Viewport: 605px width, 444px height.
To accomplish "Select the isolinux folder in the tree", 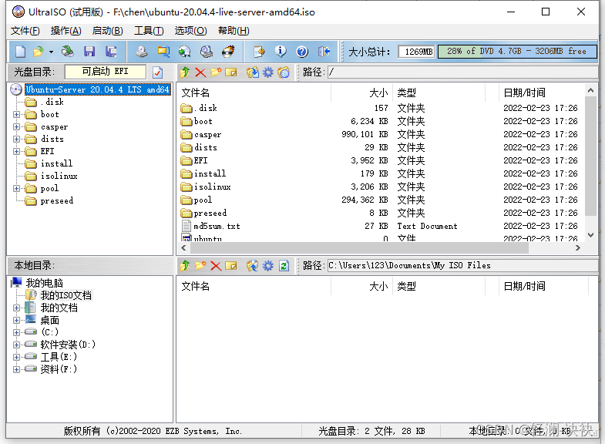I will [x=59, y=176].
